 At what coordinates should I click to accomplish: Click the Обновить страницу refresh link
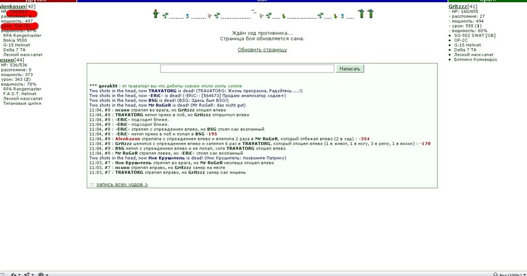click(262, 50)
